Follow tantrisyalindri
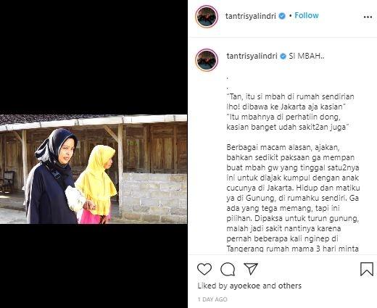Image resolution: width=377 pixels, height=308 pixels. pyautogui.click(x=307, y=15)
